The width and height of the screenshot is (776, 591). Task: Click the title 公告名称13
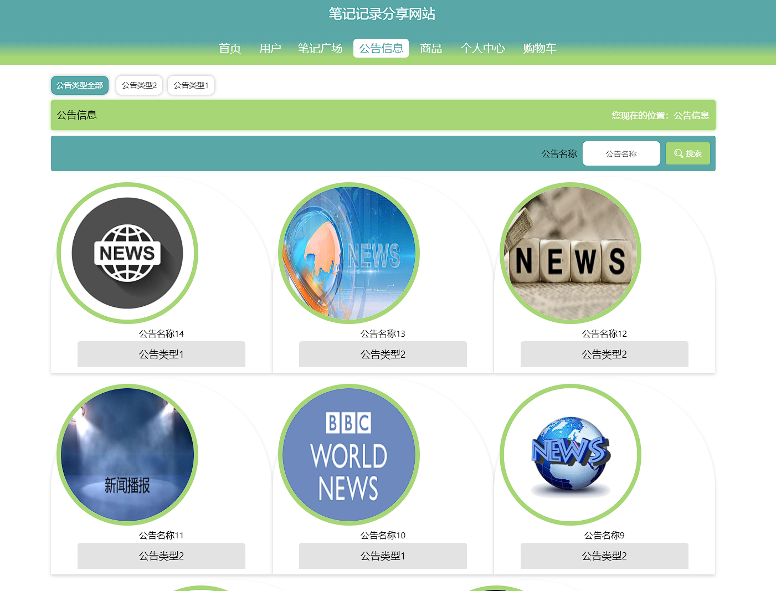click(x=383, y=333)
